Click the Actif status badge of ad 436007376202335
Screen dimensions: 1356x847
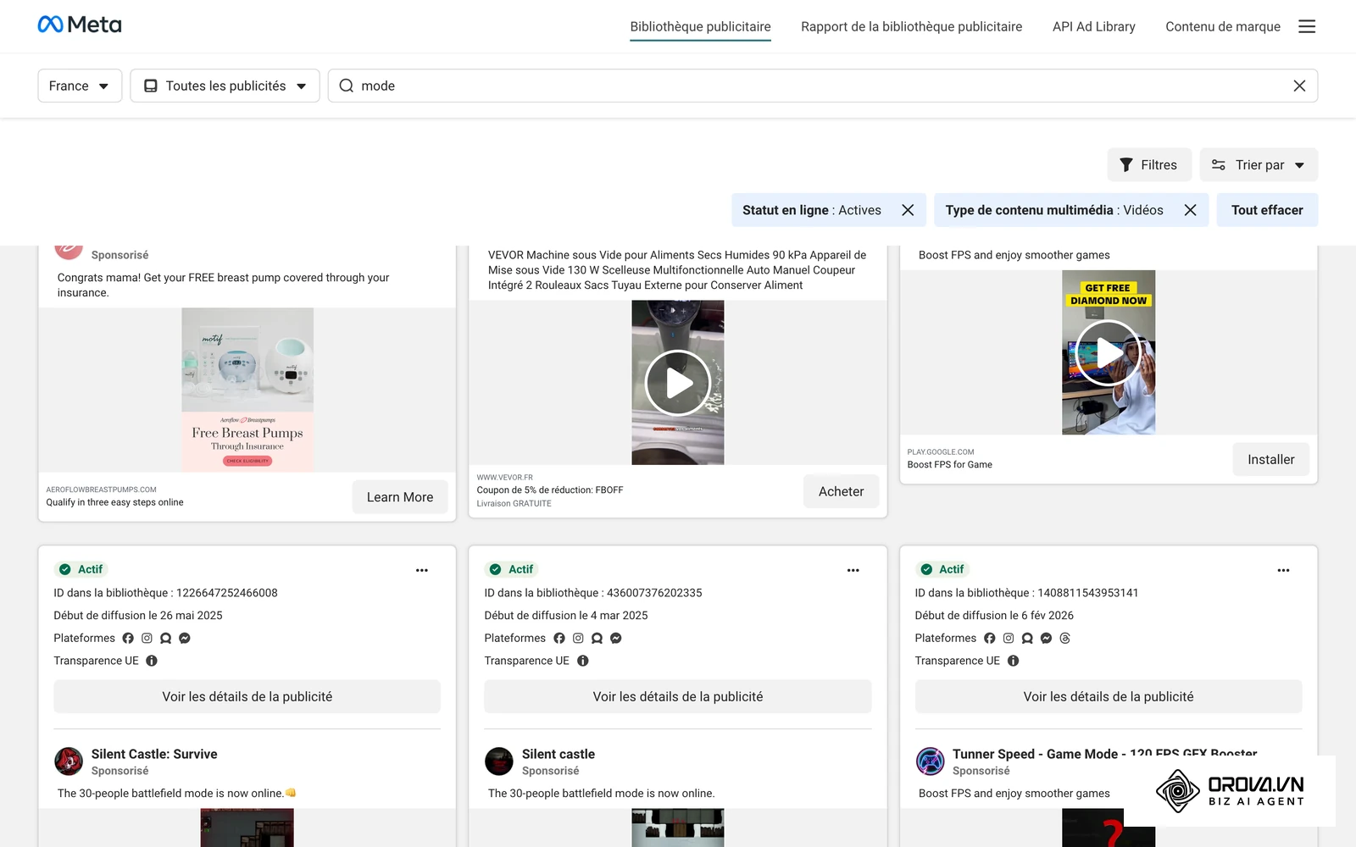coord(511,569)
